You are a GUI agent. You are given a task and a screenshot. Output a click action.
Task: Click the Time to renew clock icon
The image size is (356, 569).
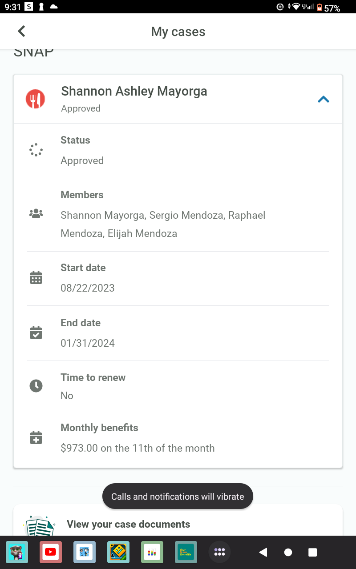[36, 386]
